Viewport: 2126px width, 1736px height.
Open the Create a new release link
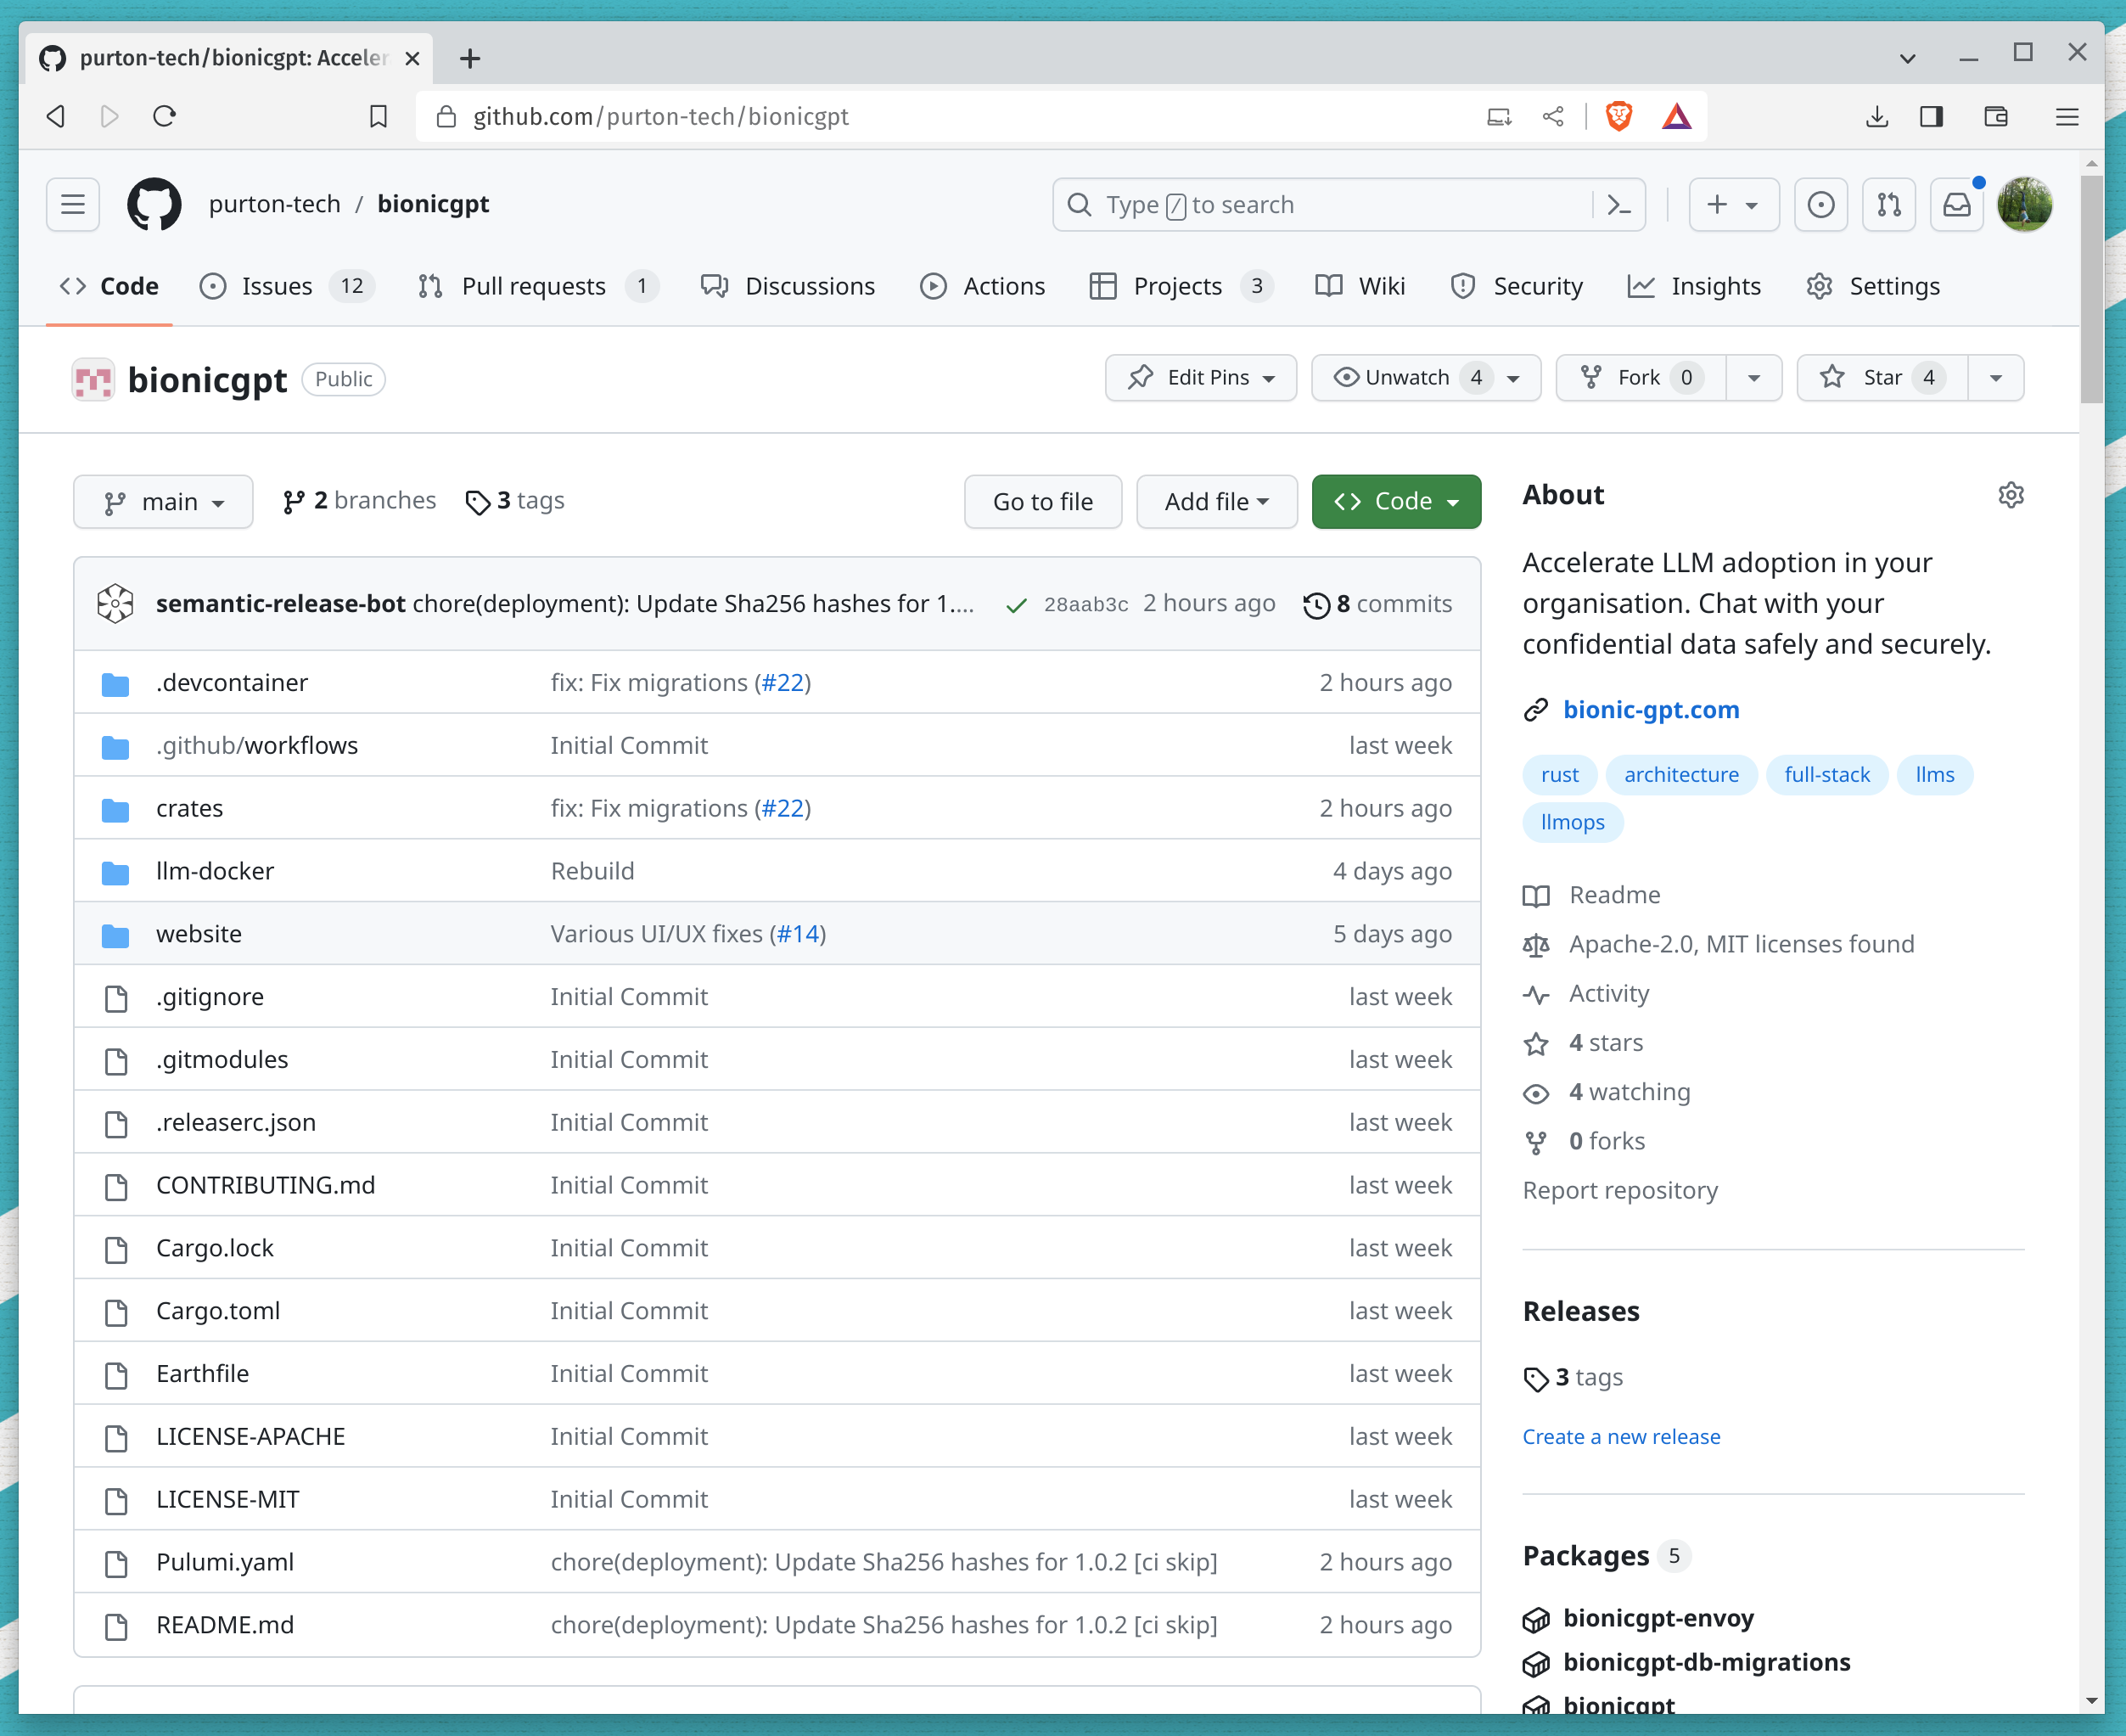click(x=1620, y=1436)
